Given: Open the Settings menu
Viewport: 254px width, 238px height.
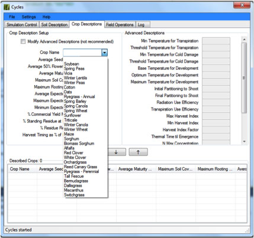Looking at the screenshot, I should coord(29,17).
